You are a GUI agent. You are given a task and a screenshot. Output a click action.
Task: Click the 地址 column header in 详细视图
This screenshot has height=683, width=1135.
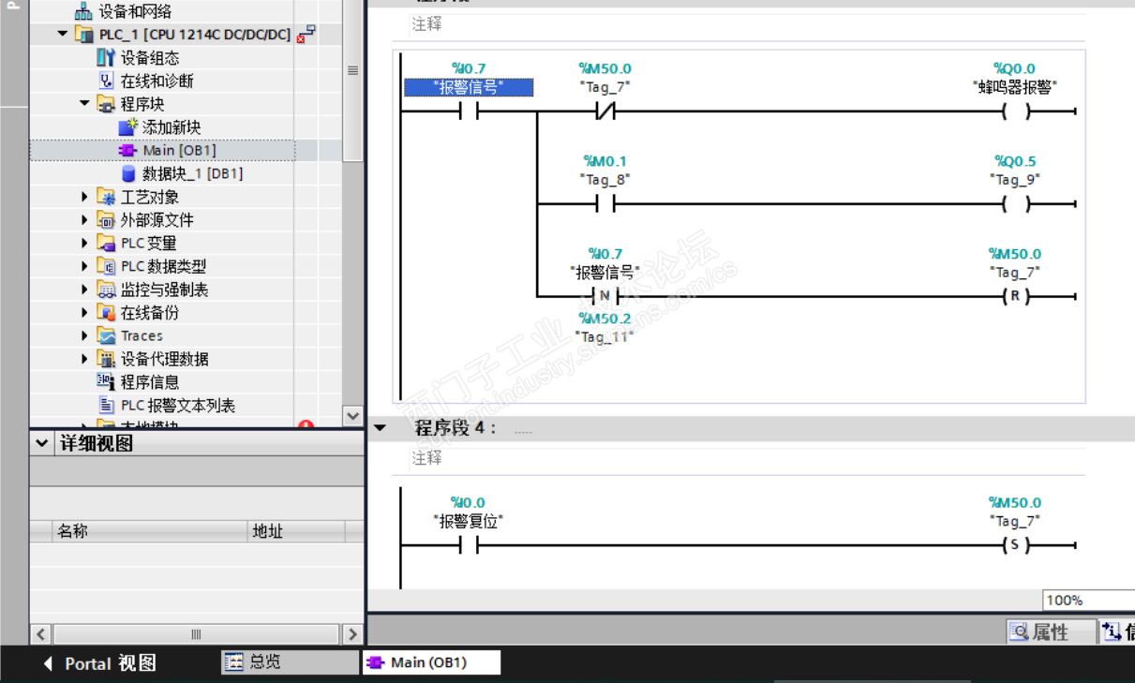tap(296, 531)
